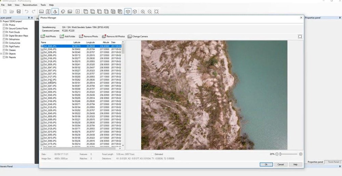This screenshot has width=342, height=176.
Task: Click the Save project toolbar icon
Action: click(x=19, y=12)
